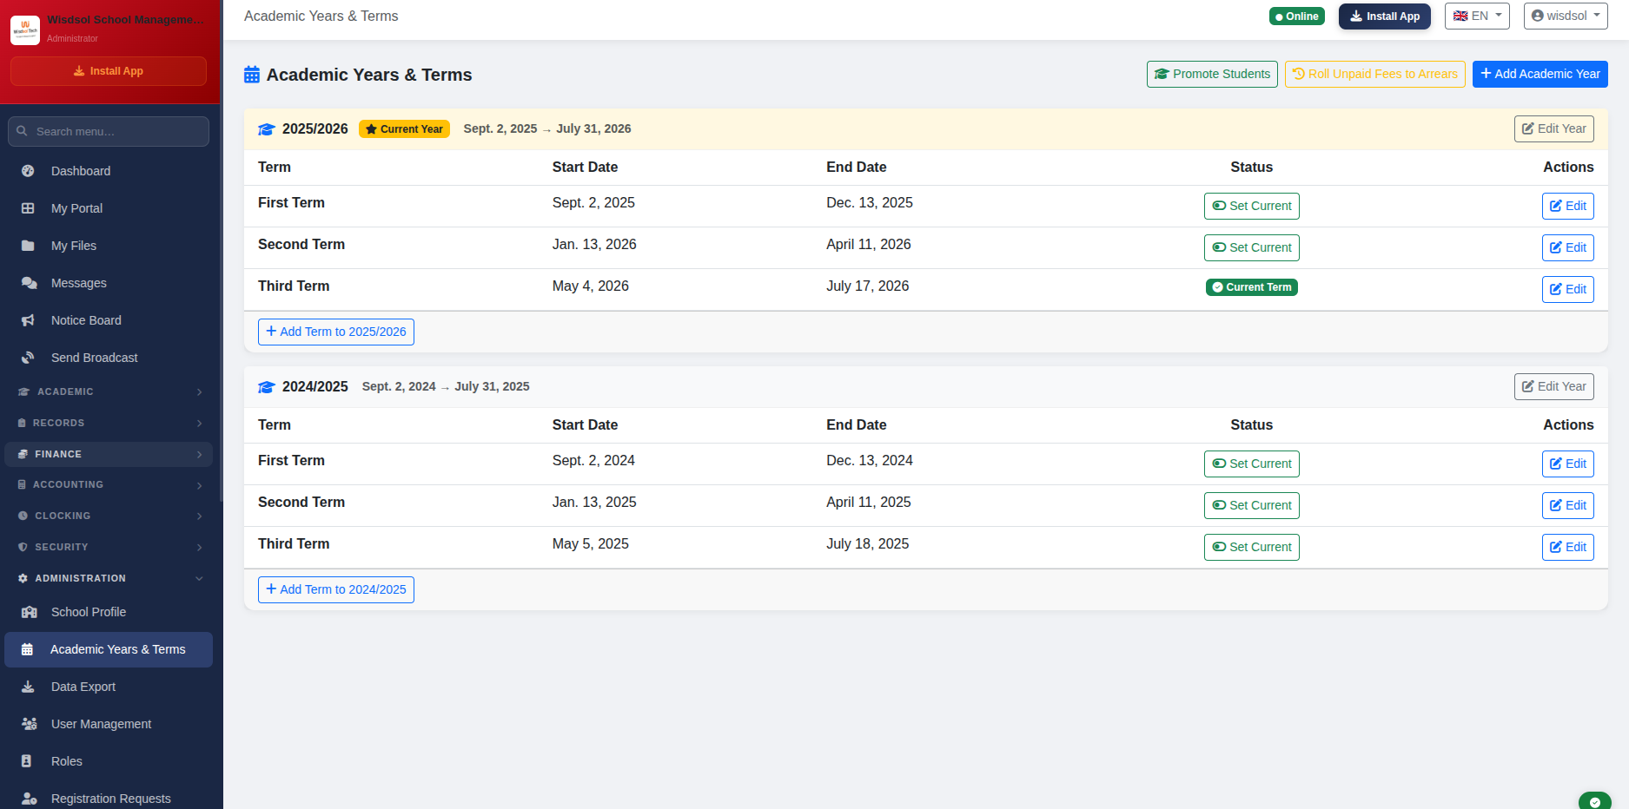Edit the 2024/2025 Second Term
Screen dimensions: 1629x809
tap(1567, 505)
